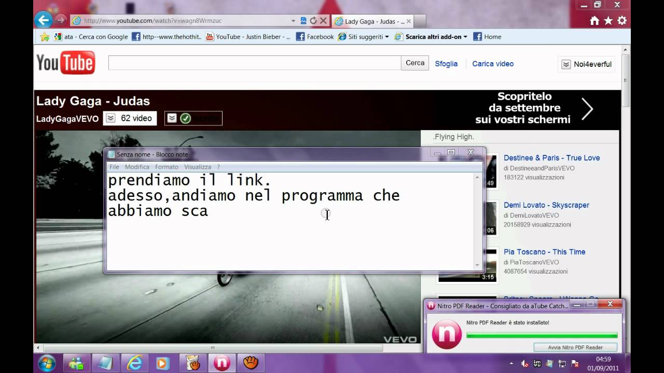Go back with the browser back arrow
This screenshot has height=373, width=664.
tap(44, 20)
